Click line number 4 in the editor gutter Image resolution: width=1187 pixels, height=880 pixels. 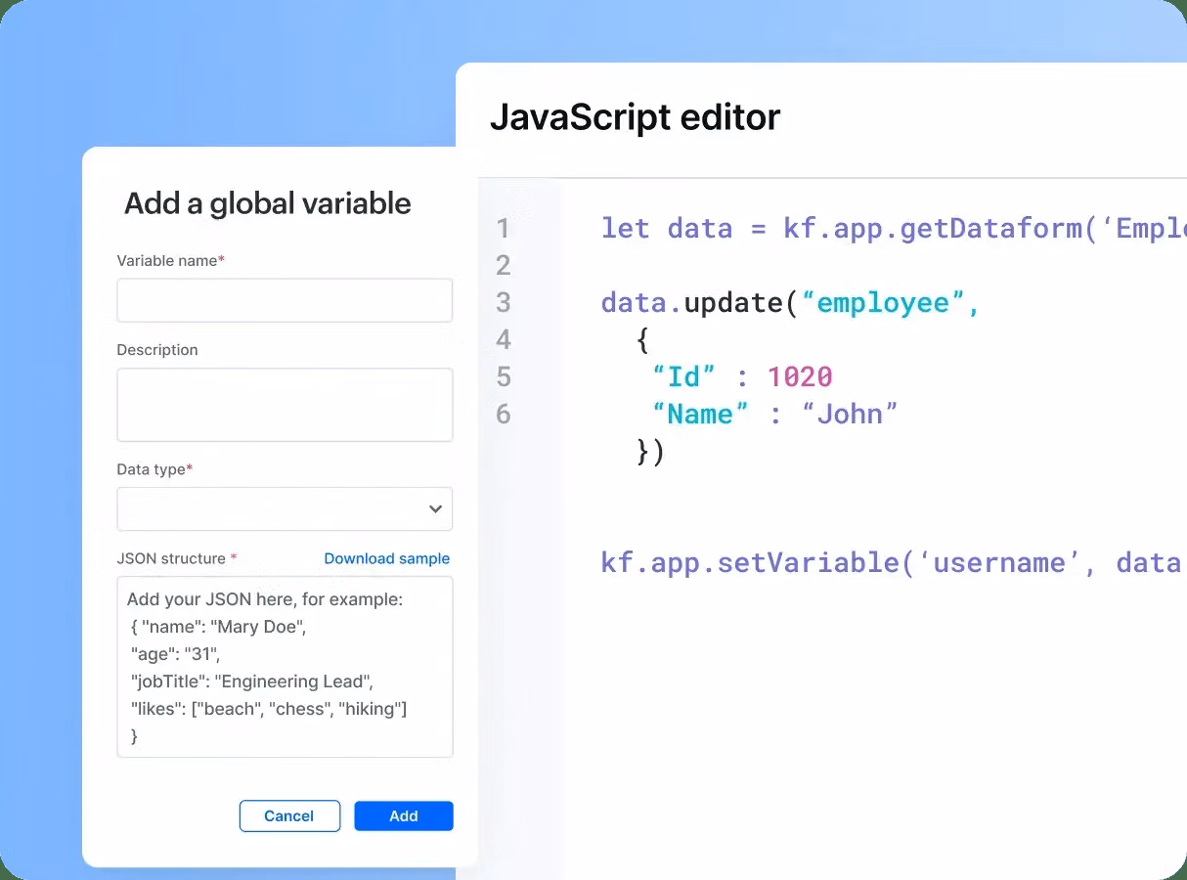point(504,339)
